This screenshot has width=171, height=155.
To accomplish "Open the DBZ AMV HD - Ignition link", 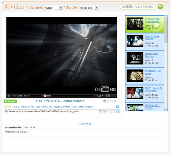I will click(x=152, y=107).
